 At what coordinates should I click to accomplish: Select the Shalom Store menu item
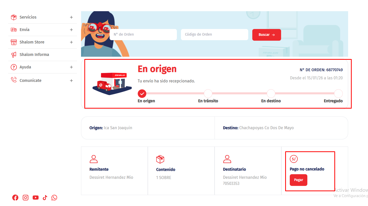pyautogui.click(x=32, y=42)
